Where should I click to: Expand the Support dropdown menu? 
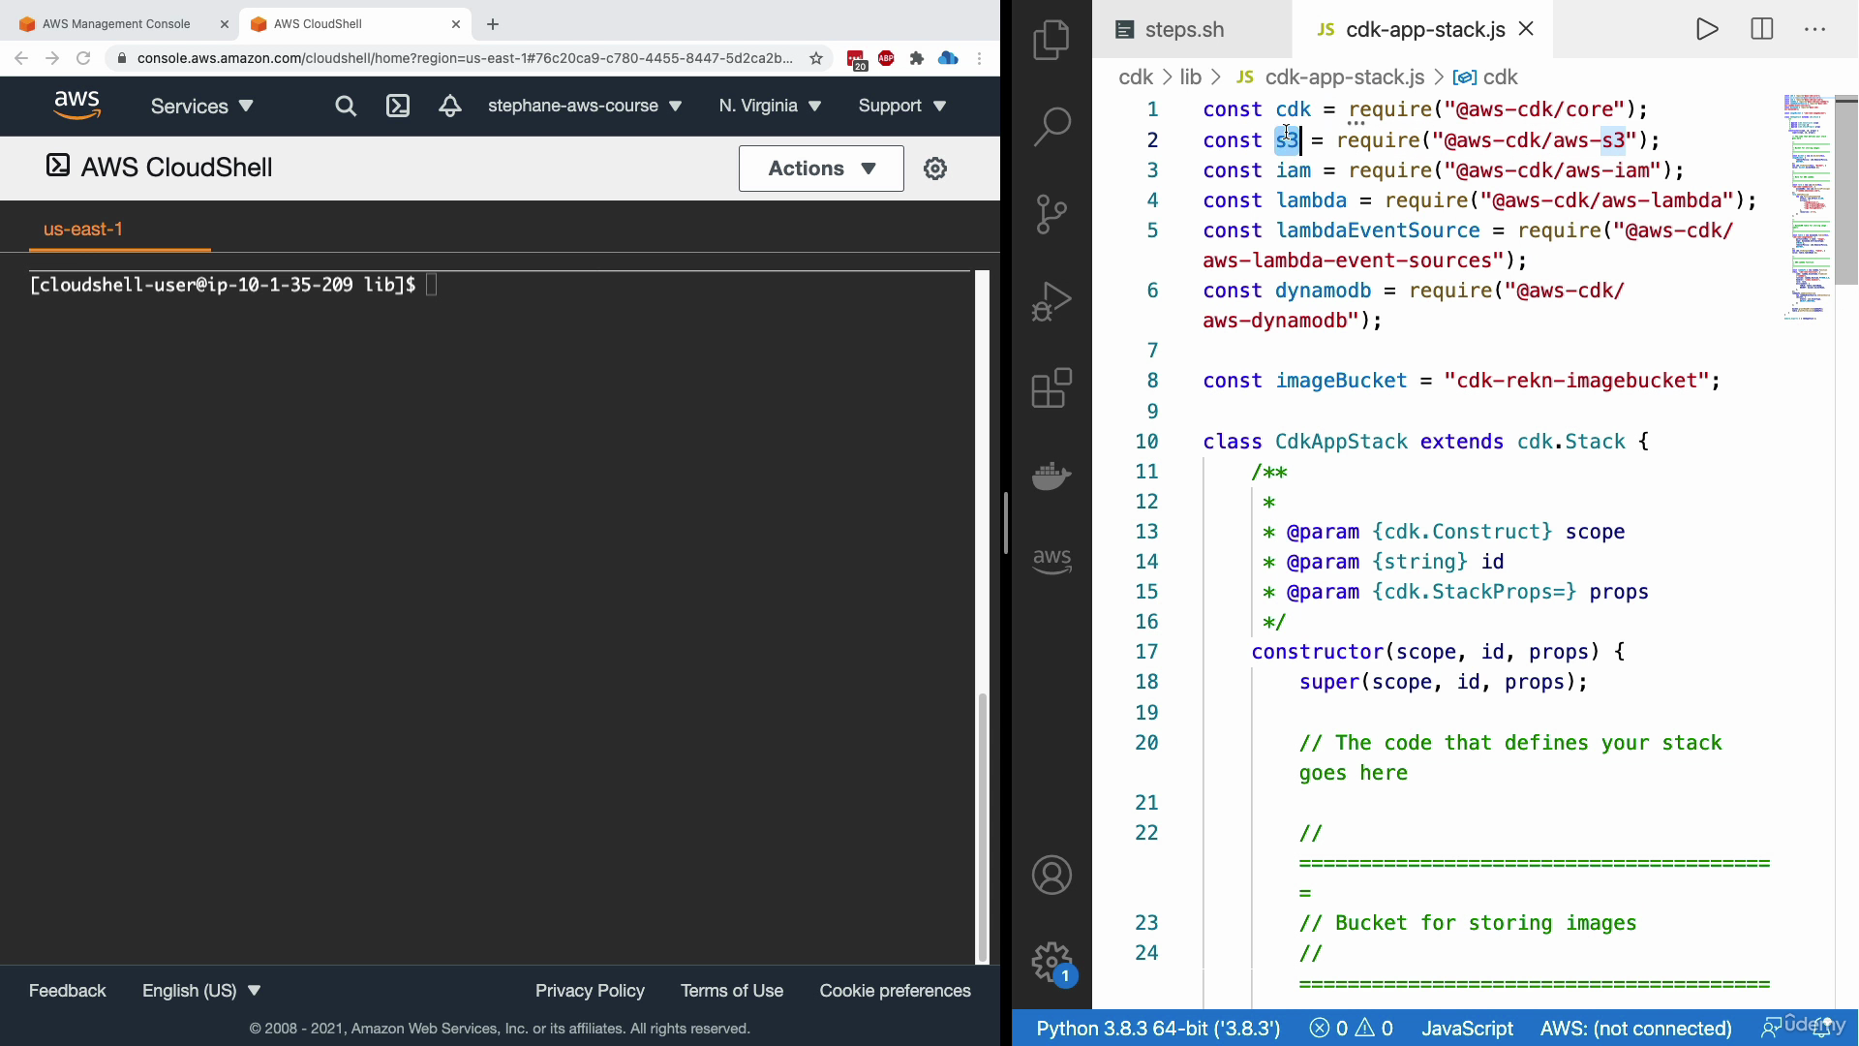click(x=901, y=106)
